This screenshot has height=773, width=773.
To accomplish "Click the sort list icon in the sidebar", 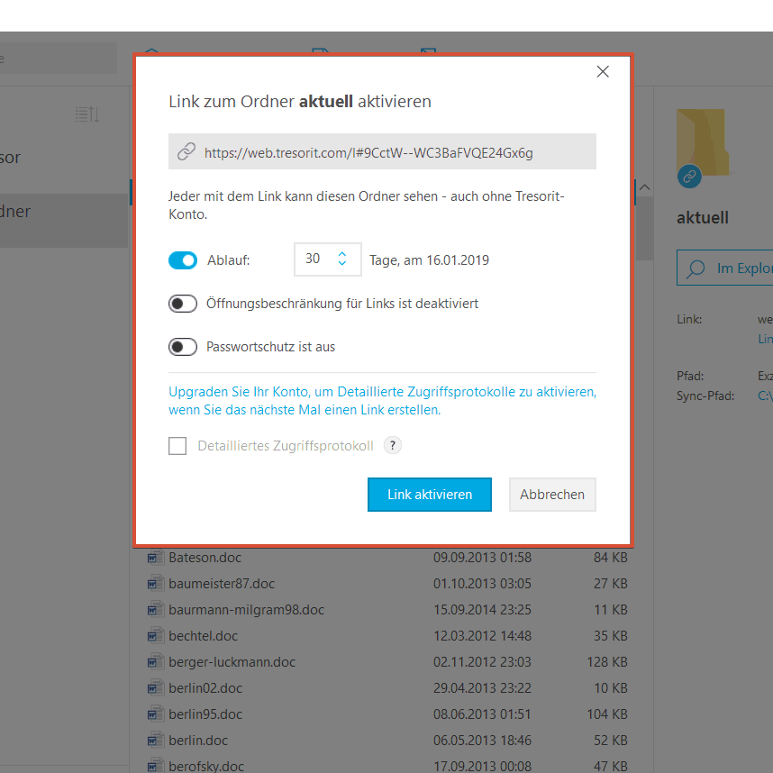I will 87,114.
